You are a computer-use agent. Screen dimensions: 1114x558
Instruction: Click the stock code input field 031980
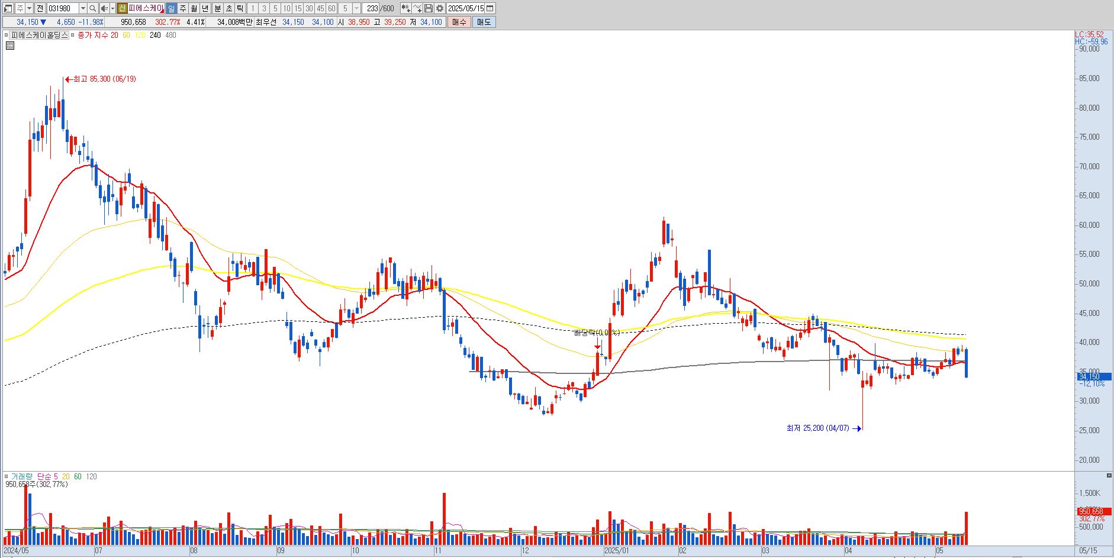(x=63, y=8)
